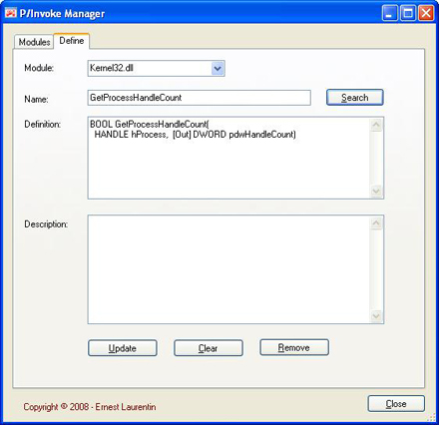Select the Define tab
Viewport: 439px width, 425px height.
[72, 41]
